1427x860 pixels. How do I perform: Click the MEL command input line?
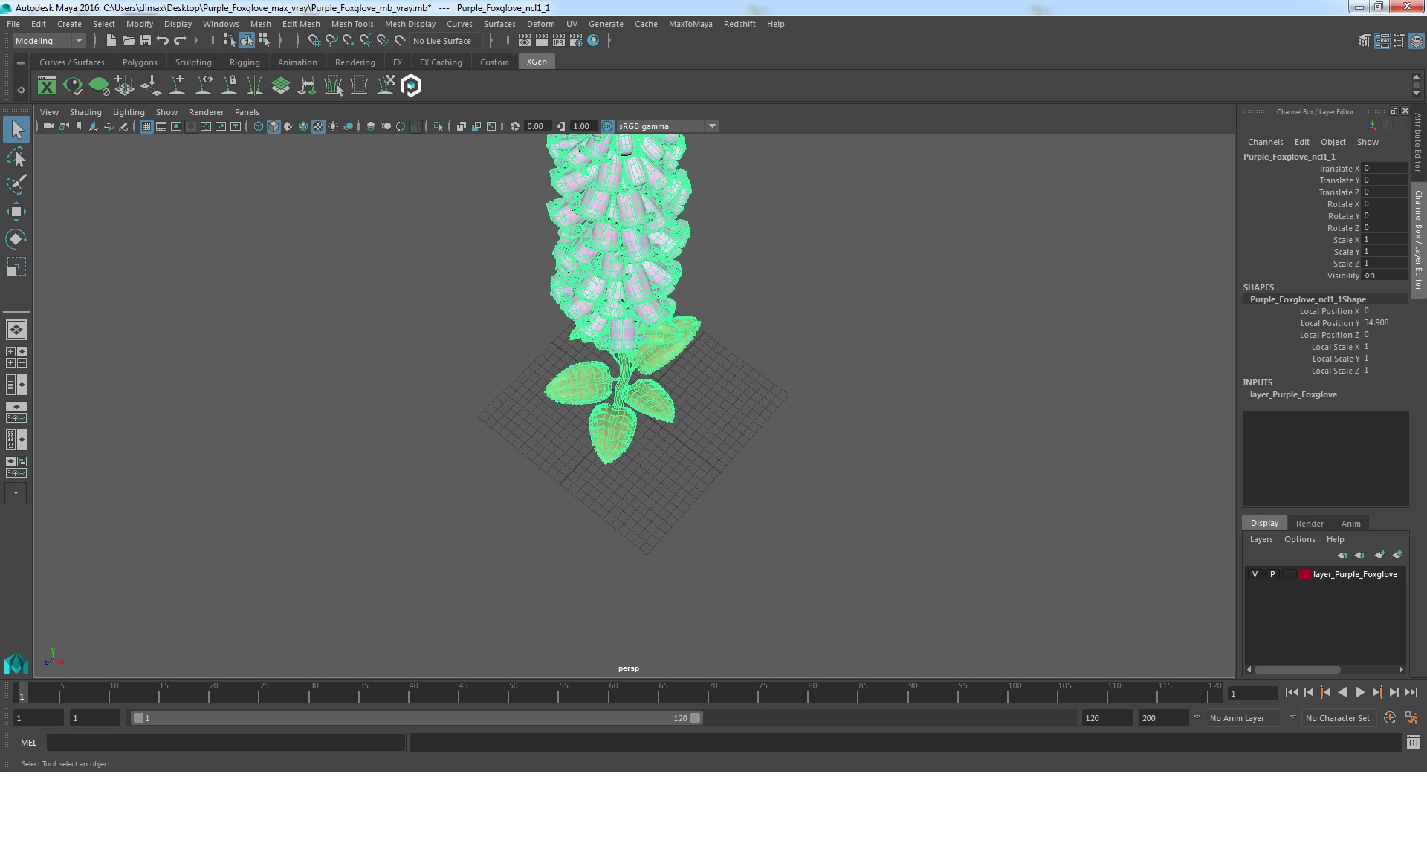click(x=226, y=742)
